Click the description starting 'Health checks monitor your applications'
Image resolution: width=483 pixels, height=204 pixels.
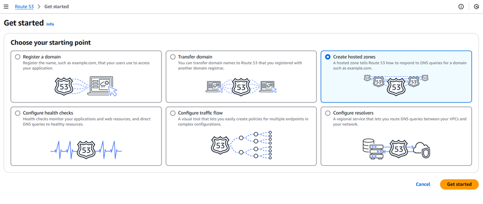pyautogui.click(x=87, y=121)
